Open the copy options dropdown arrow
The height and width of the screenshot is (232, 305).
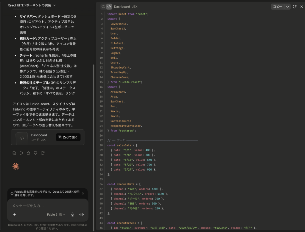(287, 7)
